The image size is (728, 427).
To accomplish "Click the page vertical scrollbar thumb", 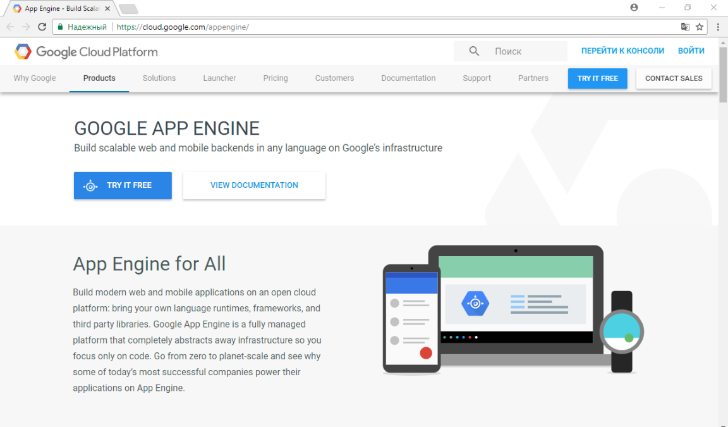I will (x=723, y=75).
